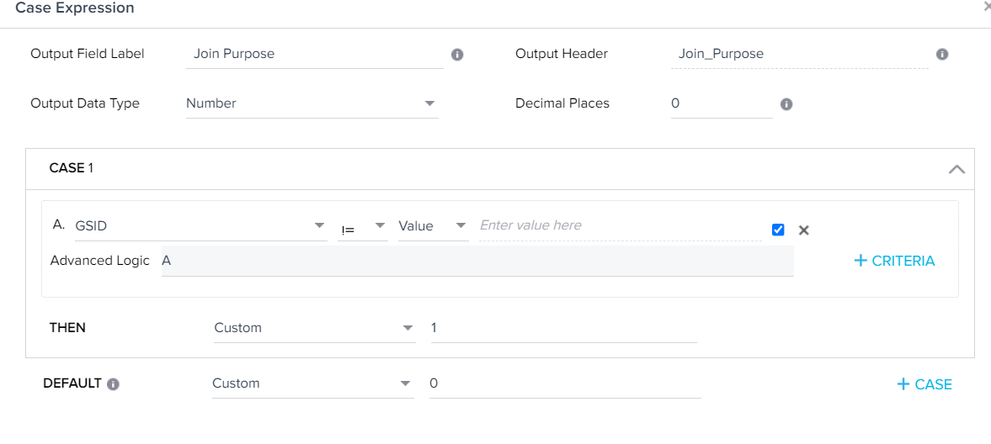Toggle the checkbox on criteria row A

pyautogui.click(x=778, y=230)
